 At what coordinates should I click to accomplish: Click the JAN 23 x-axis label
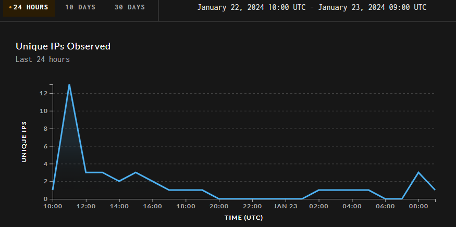tap(285, 206)
